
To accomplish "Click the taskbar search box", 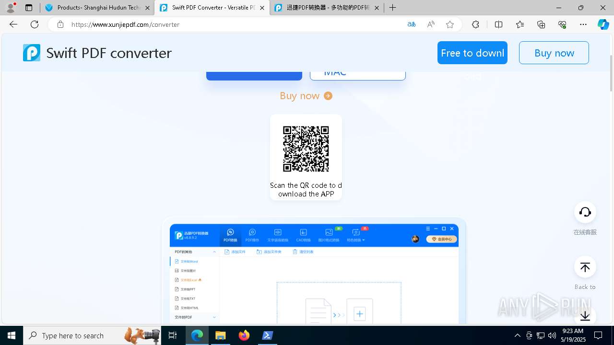I will 92,335.
